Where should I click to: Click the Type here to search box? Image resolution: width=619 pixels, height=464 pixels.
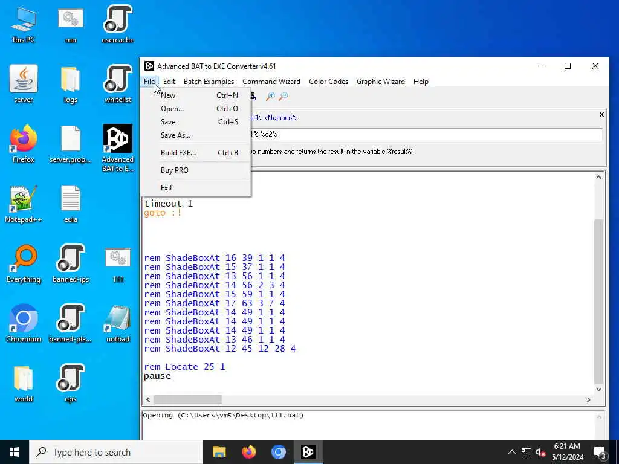click(116, 452)
